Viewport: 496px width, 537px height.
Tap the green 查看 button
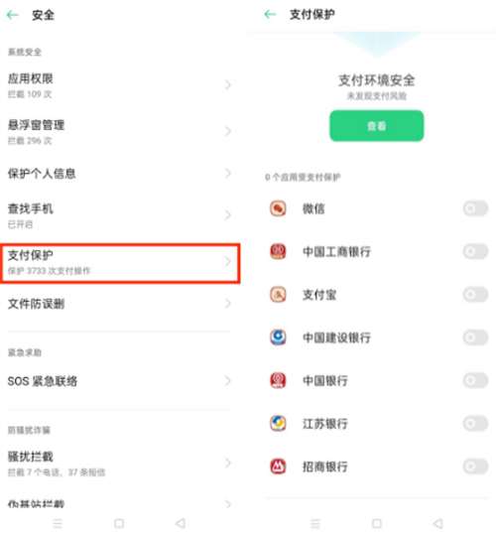coord(377,126)
